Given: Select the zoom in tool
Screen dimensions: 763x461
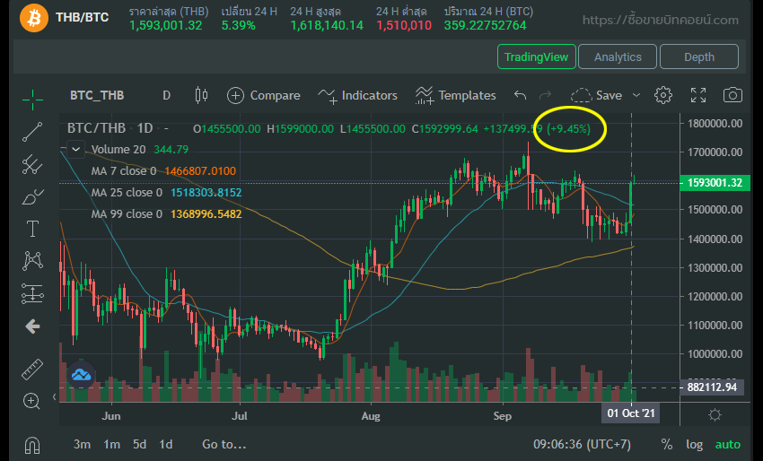Looking at the screenshot, I should 31,401.
